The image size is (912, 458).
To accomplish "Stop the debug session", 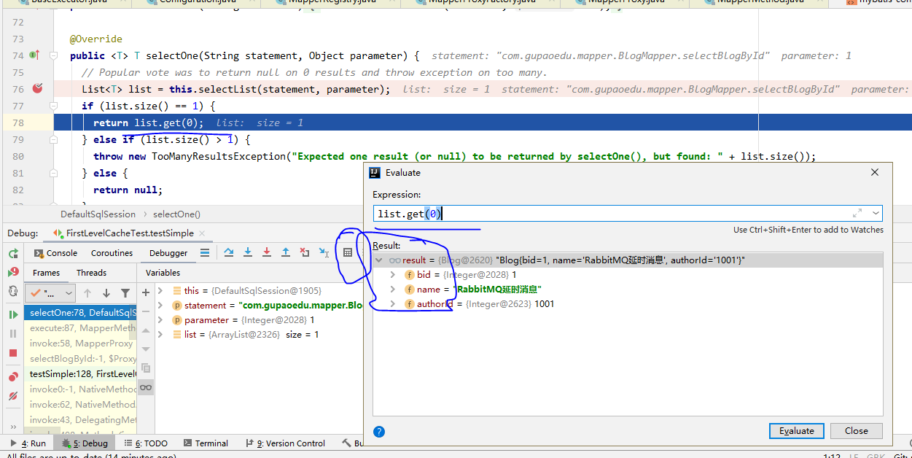I will (x=13, y=353).
